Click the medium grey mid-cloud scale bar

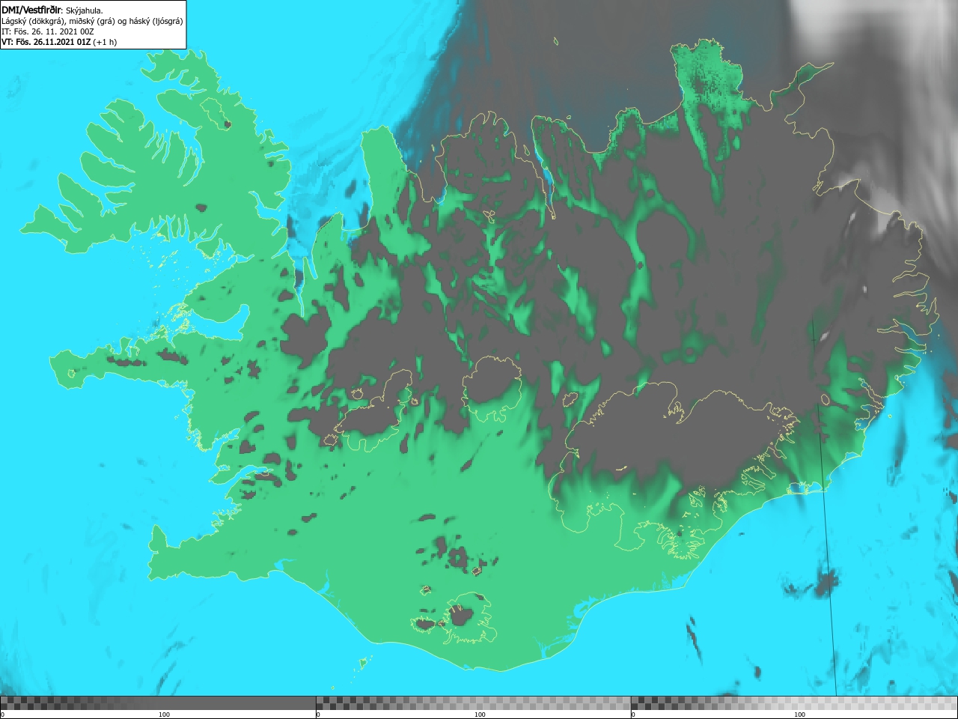(x=473, y=703)
